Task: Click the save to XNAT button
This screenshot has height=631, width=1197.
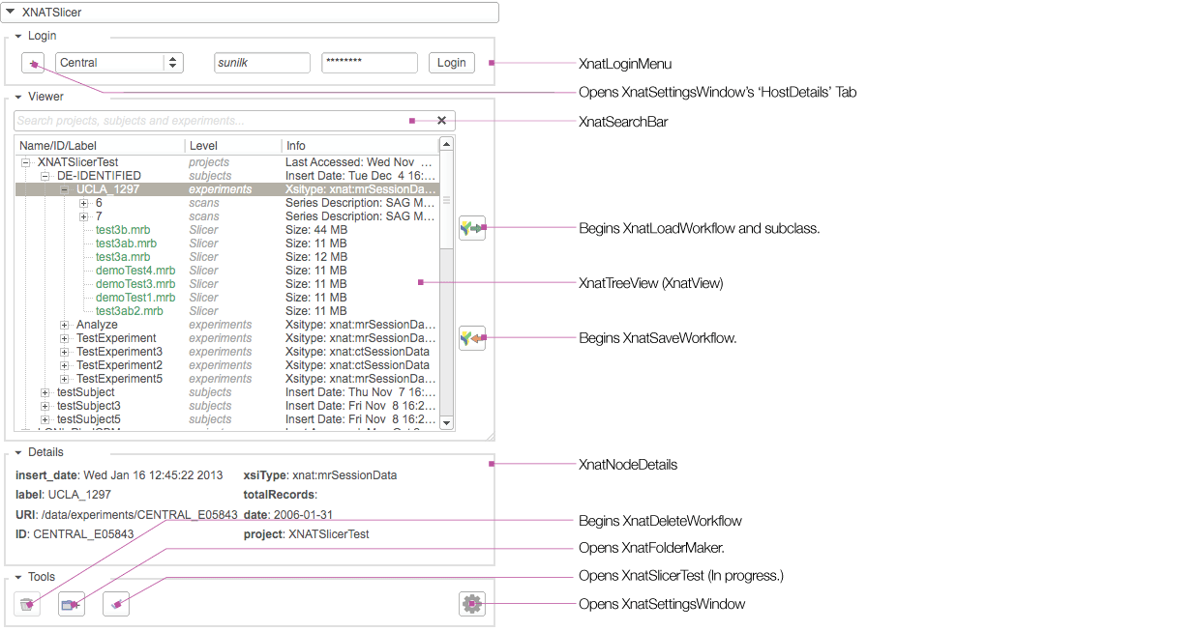Action: point(471,337)
